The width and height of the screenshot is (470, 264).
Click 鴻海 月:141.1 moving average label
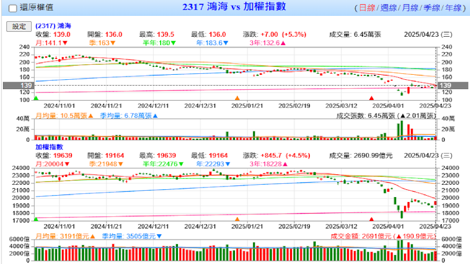52,43
